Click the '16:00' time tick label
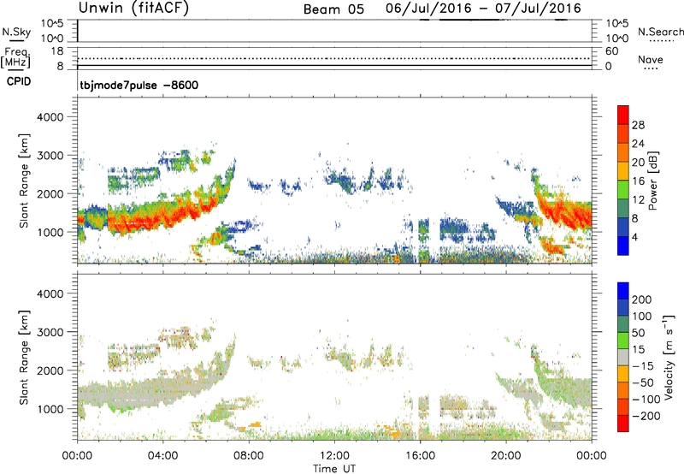The image size is (684, 474). click(420, 456)
